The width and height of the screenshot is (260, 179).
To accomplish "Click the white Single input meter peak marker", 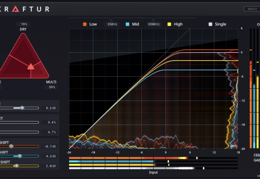I will 204,168.
